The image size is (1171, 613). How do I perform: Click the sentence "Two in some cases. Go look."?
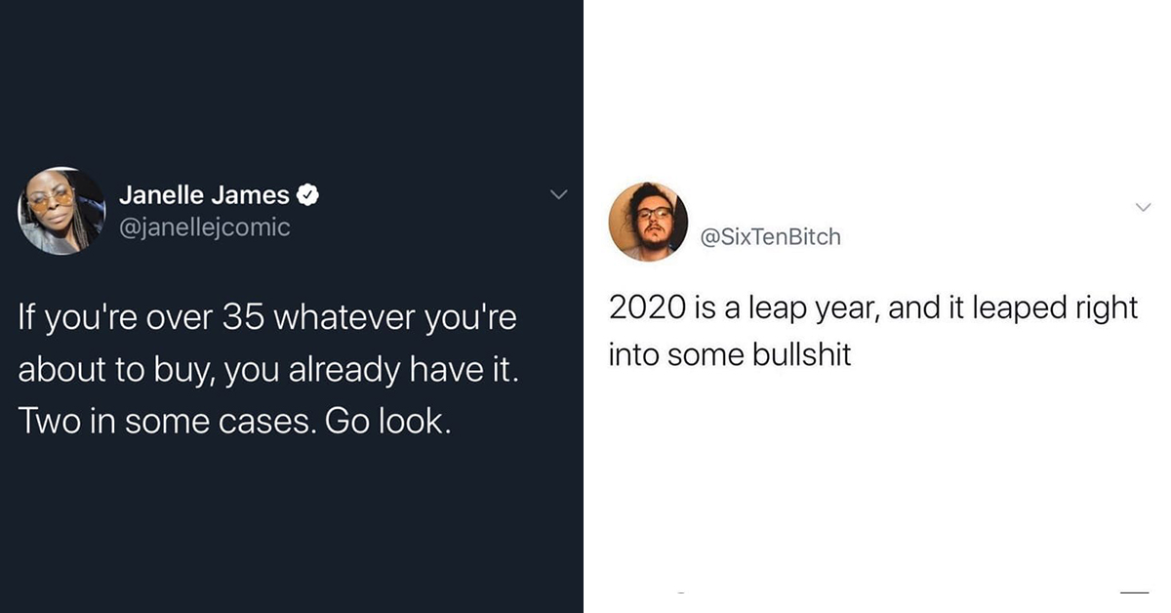click(234, 422)
